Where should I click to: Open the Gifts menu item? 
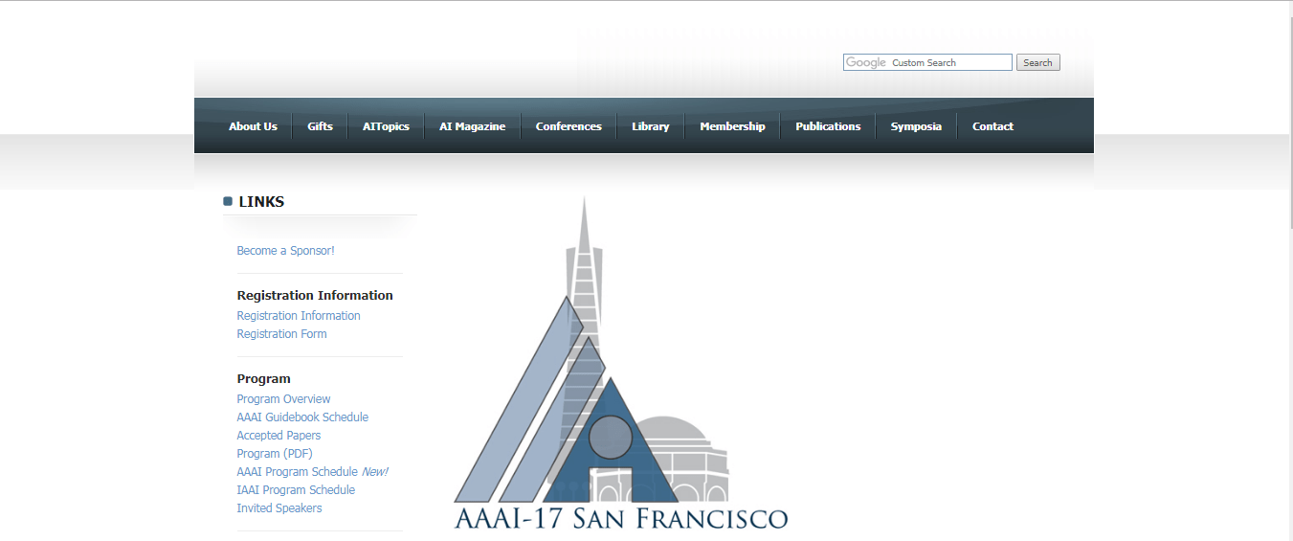pos(320,126)
